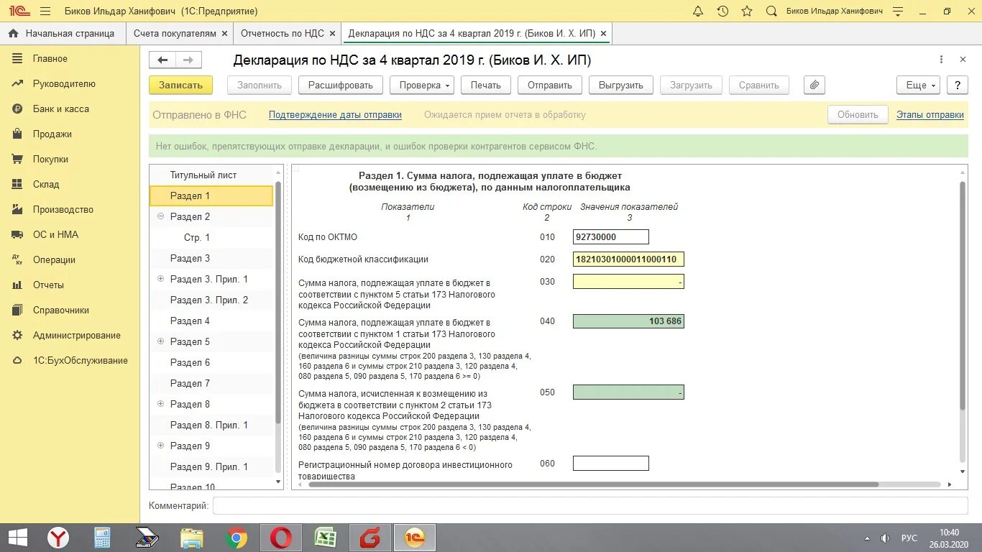Close the Счета покупателям tab
The width and height of the screenshot is (982, 552).
(x=224, y=33)
